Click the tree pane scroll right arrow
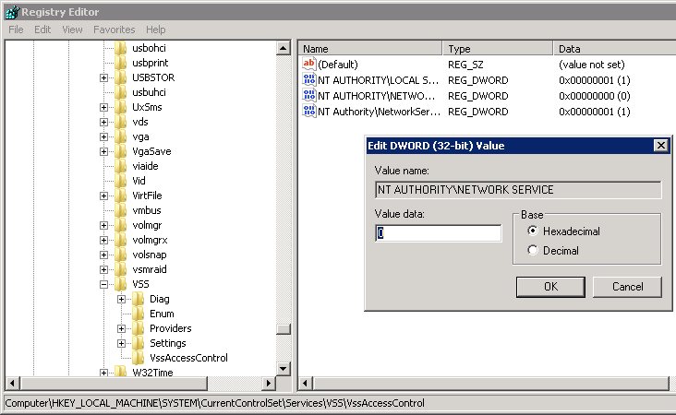 pos(269,383)
